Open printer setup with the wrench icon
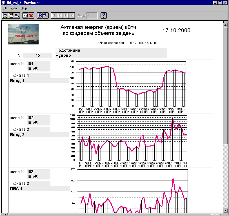 click(17, 15)
